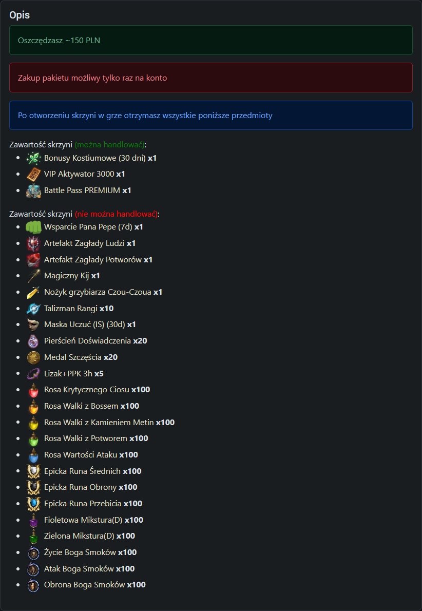Click the green fist Wsparcie Pana Pepe icon
Image resolution: width=422 pixels, height=611 pixels.
click(33, 227)
